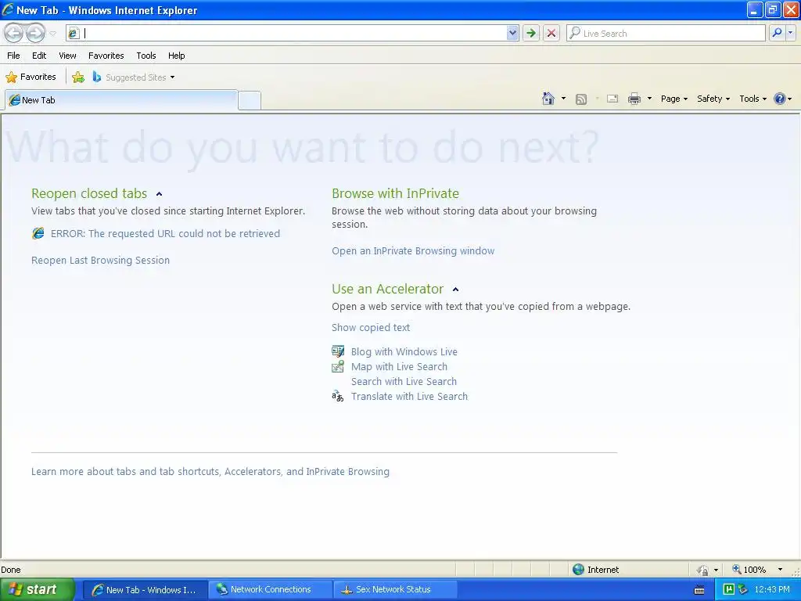Image resolution: width=801 pixels, height=601 pixels.
Task: Click Open an InPrivate Browsing window
Action: pyautogui.click(x=413, y=251)
